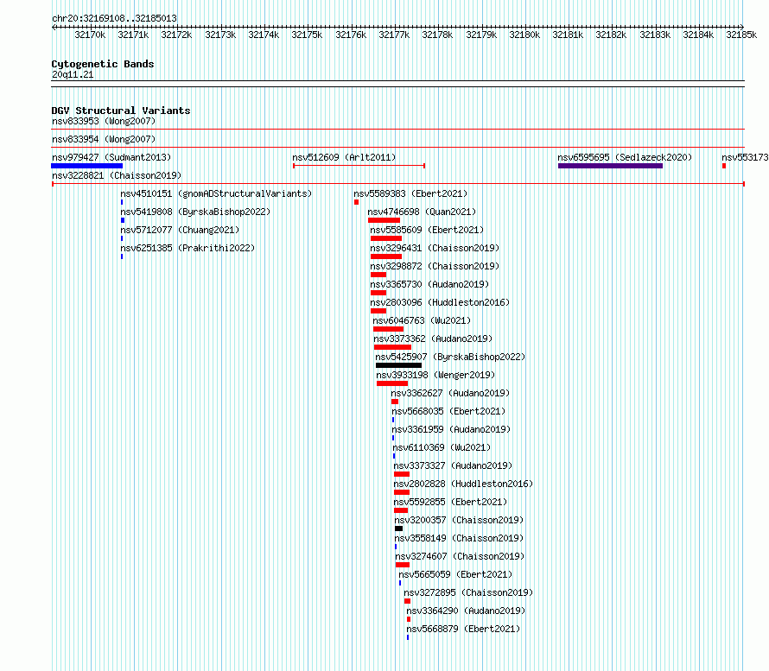The width and height of the screenshot is (769, 671).
Task: Select black bar under nsv3200357 (Chaisson2019)
Action: tap(398, 529)
